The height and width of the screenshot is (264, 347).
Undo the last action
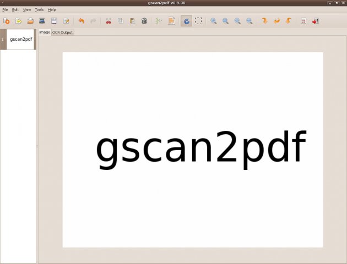(81, 21)
